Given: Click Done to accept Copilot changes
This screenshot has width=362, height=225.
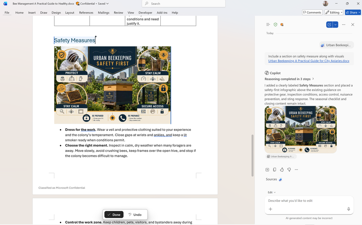Looking at the screenshot, I should click(114, 214).
